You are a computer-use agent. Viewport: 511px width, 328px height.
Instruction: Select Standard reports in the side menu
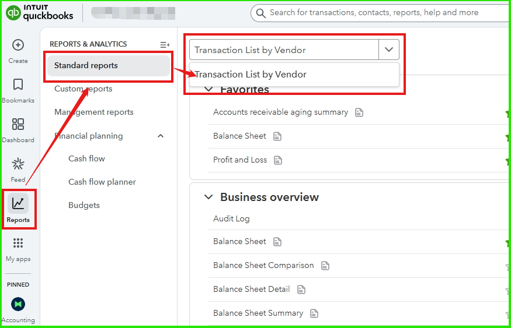click(86, 66)
